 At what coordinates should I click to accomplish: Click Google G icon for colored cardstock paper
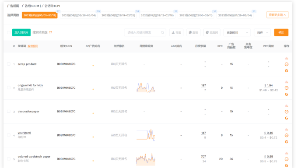(287, 165)
